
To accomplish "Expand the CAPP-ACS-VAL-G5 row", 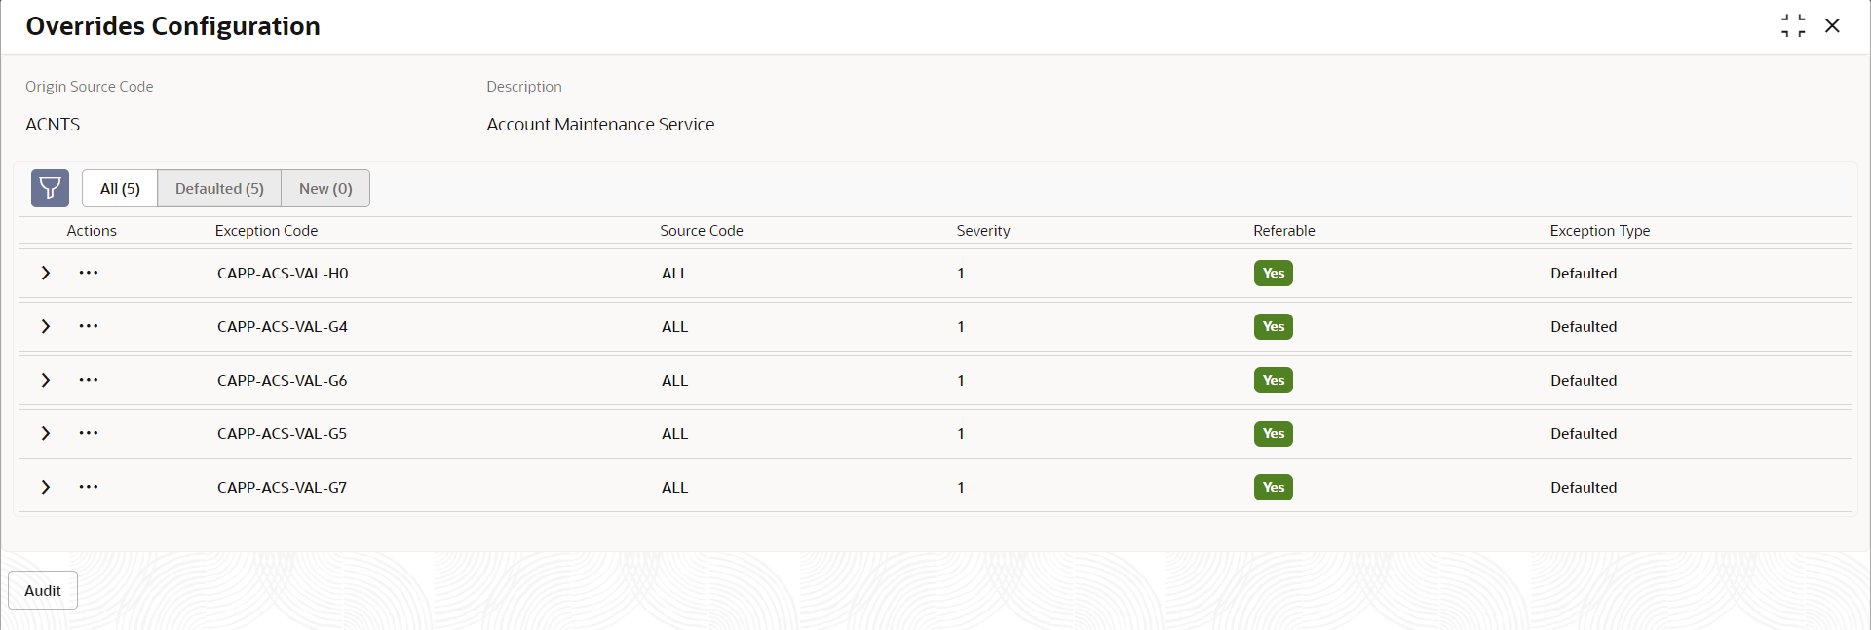I will click(x=45, y=433).
